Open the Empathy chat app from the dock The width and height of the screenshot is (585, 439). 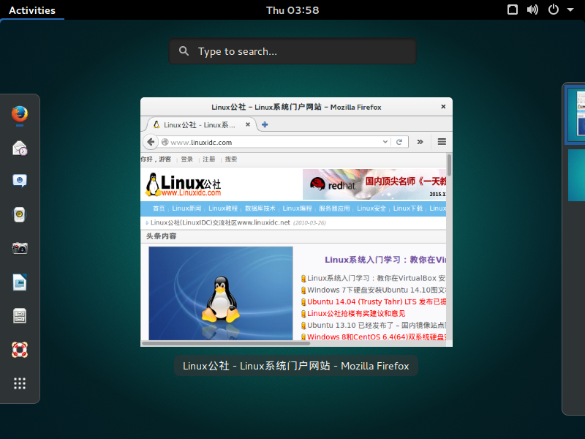tap(19, 181)
